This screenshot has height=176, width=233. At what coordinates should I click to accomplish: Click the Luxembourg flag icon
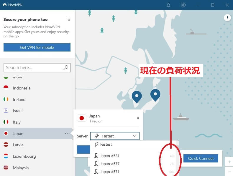coord(6,156)
